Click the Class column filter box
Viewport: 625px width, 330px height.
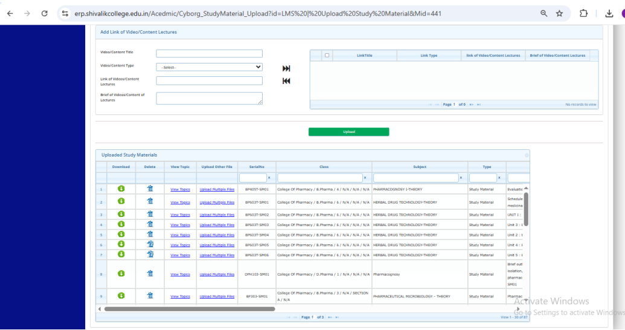319,178
